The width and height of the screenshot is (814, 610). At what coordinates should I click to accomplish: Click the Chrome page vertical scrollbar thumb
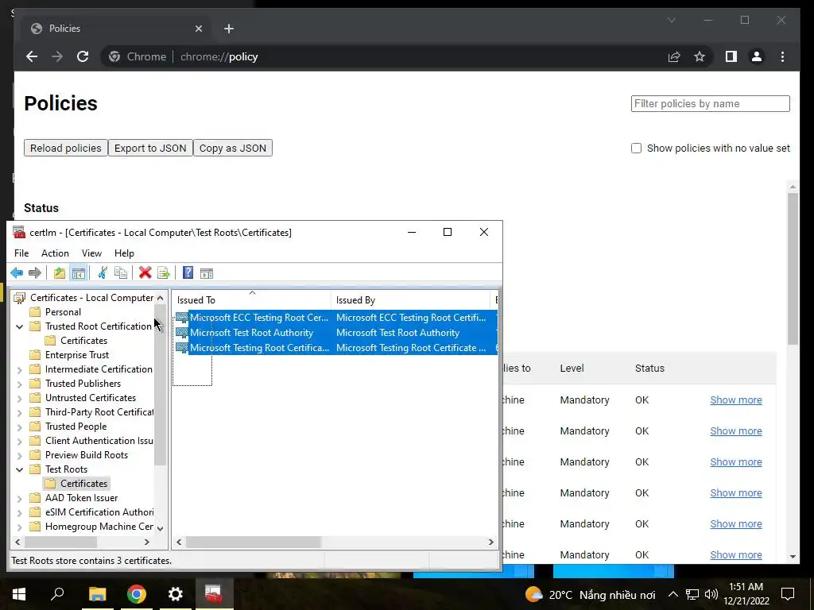coord(793,268)
